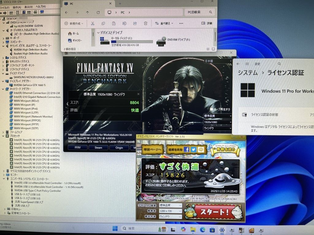
Task: Click the scan hardware monitor icon in Device Manager
Action: [x=42, y=12]
